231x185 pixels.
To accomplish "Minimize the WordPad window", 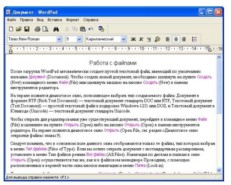I will (x=202, y=12).
